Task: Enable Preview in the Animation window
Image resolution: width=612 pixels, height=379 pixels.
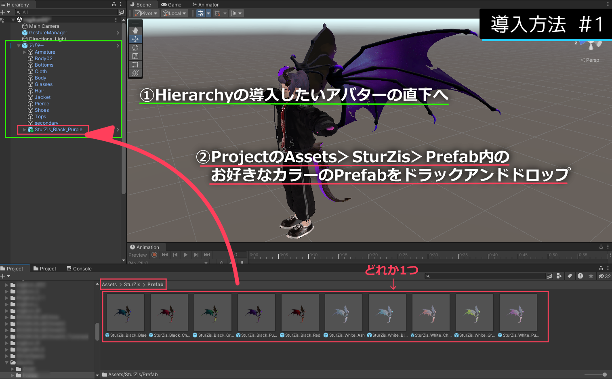Action: [137, 255]
